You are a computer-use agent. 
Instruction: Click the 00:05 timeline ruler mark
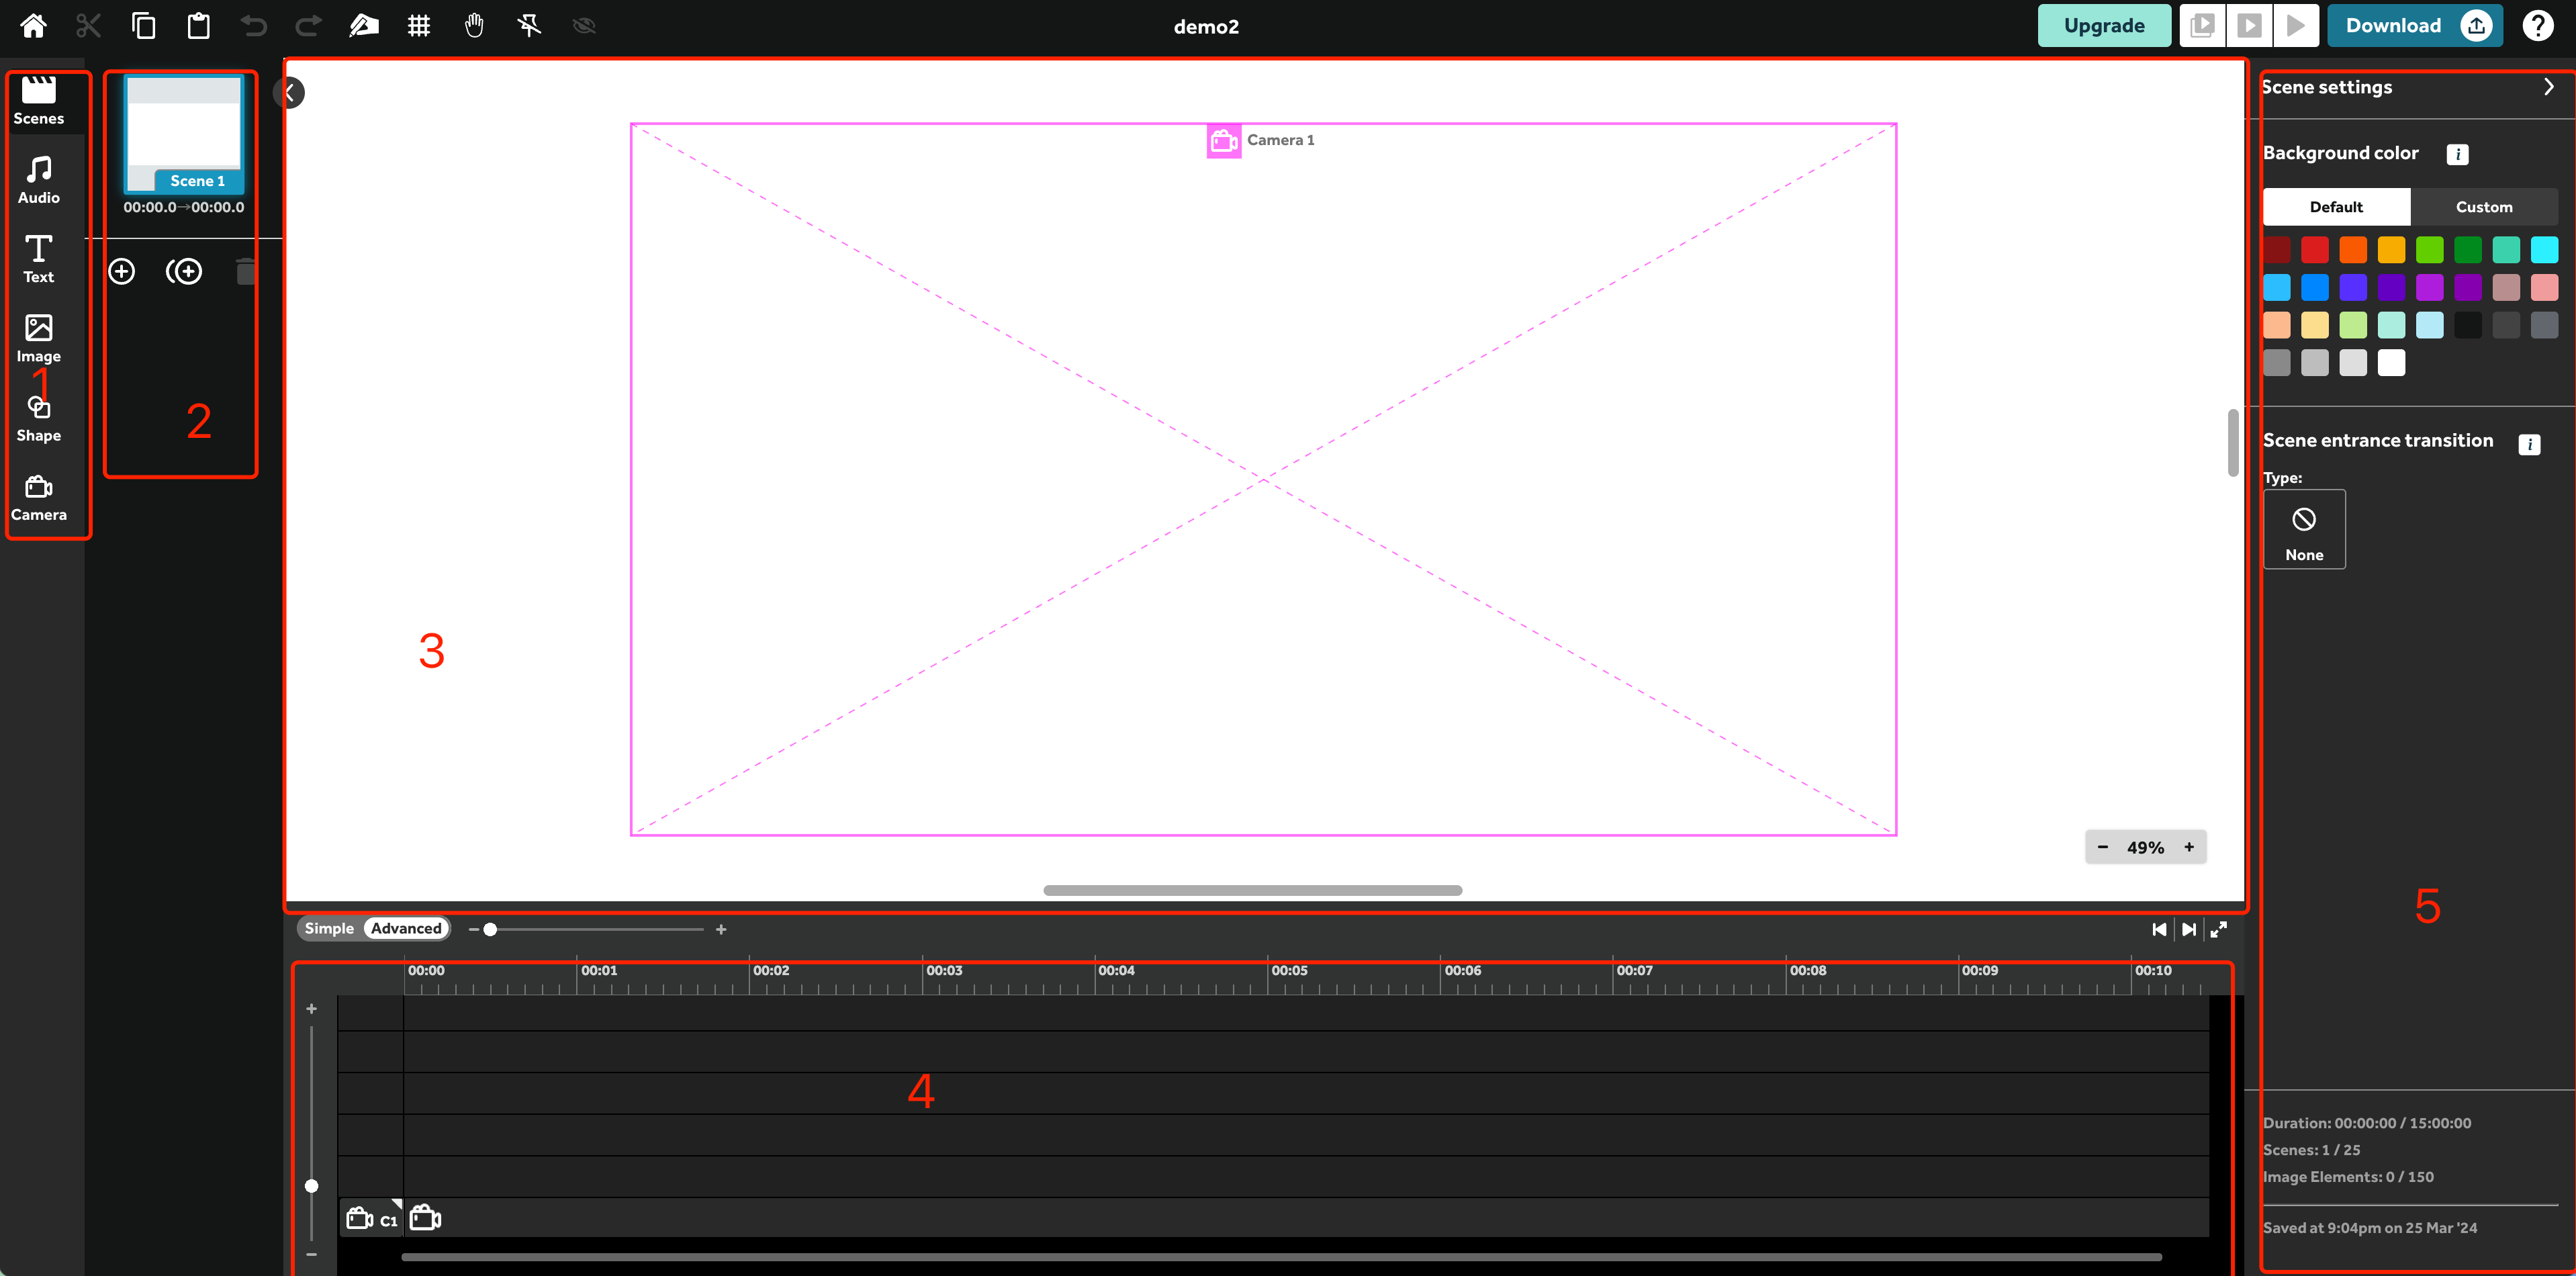1289,971
